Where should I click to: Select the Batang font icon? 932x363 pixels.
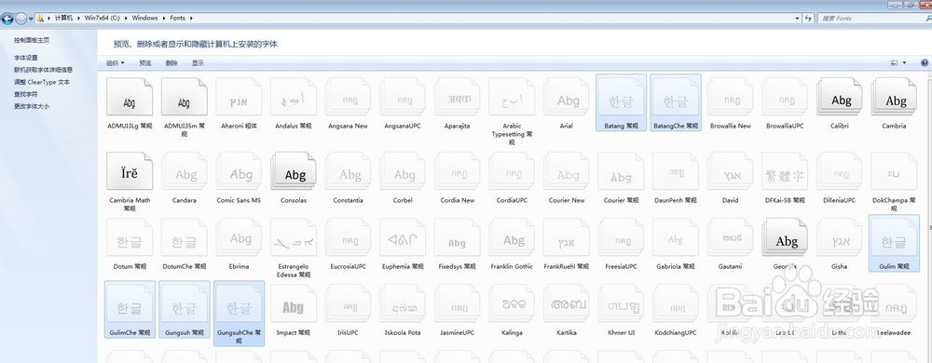tap(621, 98)
